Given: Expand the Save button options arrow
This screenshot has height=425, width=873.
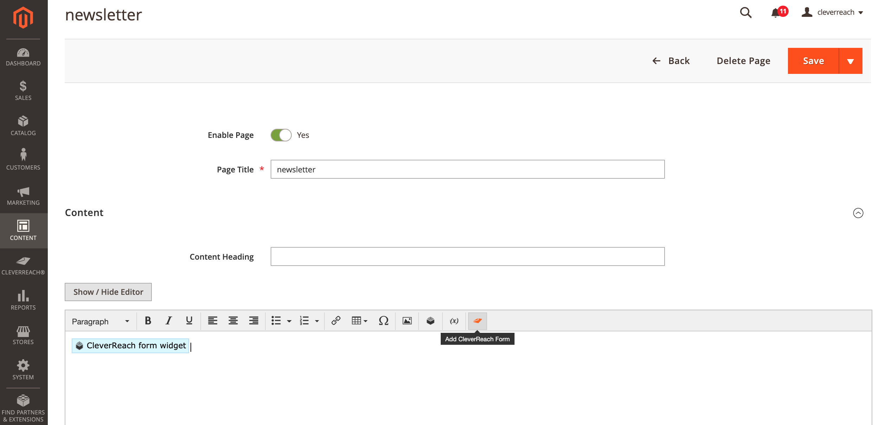Looking at the screenshot, I should [x=851, y=61].
